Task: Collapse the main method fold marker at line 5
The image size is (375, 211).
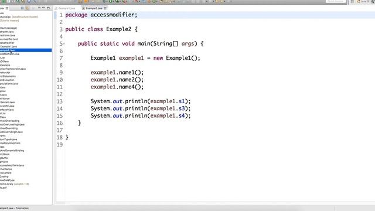Action: 64,43
